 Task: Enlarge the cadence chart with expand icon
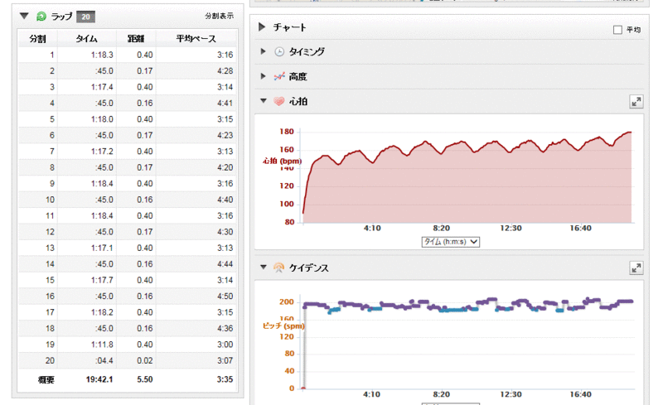[636, 268]
